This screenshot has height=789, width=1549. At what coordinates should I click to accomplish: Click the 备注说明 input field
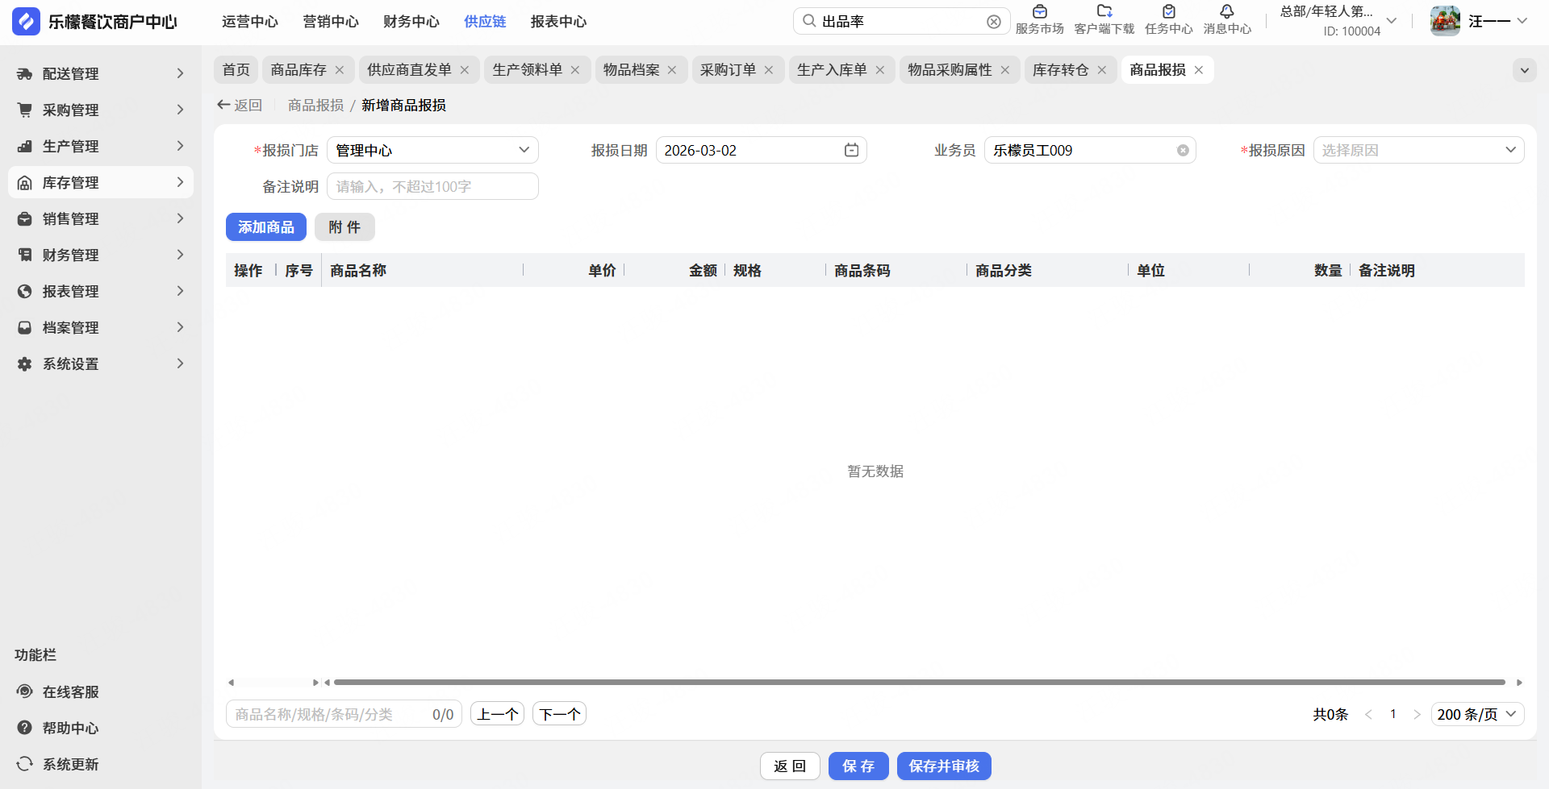click(432, 187)
